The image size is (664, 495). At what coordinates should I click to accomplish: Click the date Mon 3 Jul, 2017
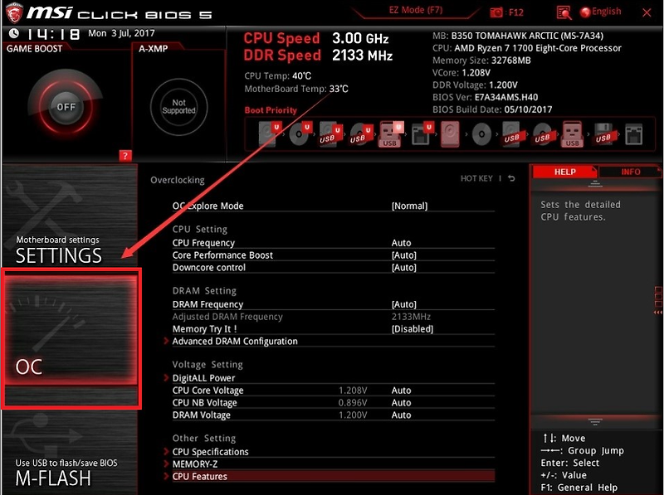pyautogui.click(x=121, y=33)
